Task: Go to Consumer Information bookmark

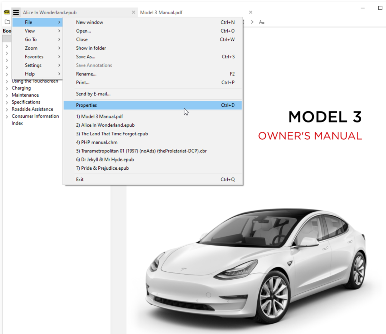Action: [x=35, y=116]
